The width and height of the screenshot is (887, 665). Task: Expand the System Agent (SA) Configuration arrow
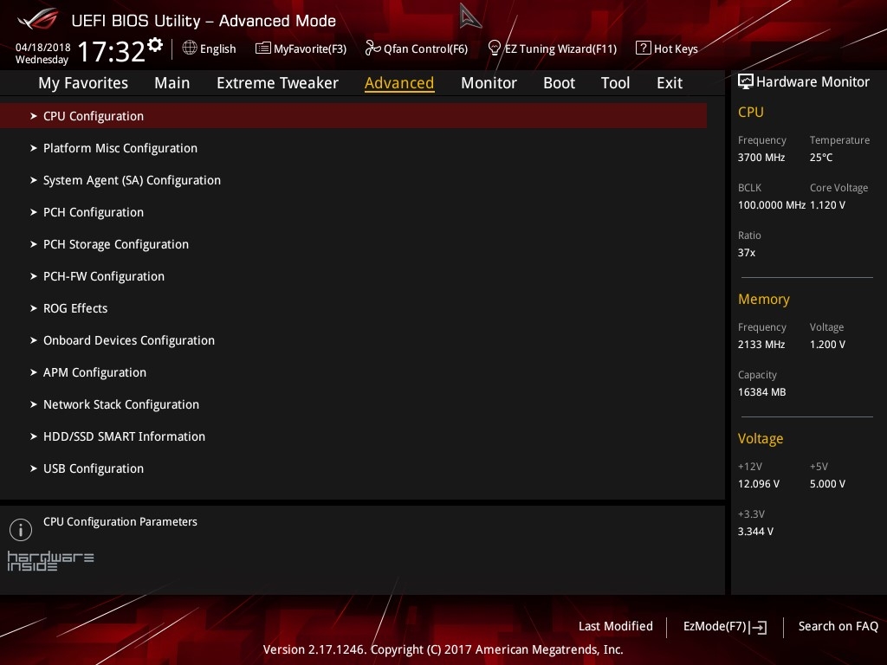(34, 180)
